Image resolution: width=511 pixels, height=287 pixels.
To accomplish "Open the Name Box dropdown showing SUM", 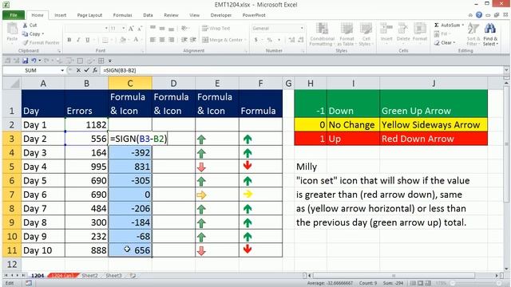I will [x=62, y=70].
